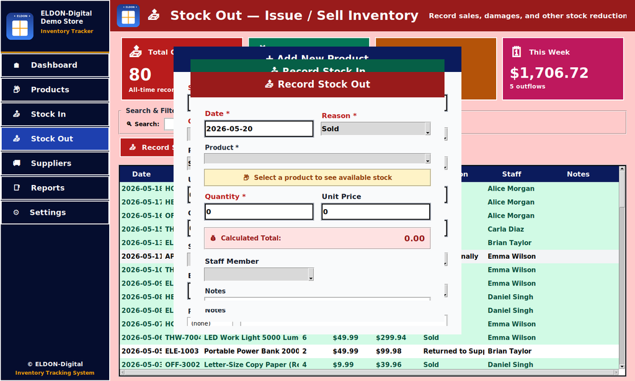The height and width of the screenshot is (381, 635).
Task: Open the Staff Member dropdown
Action: (x=259, y=274)
